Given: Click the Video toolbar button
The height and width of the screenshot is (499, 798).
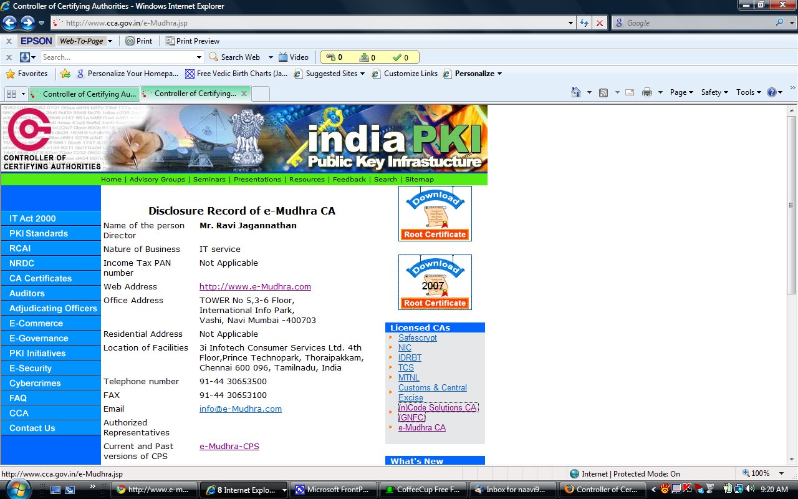Looking at the screenshot, I should point(294,57).
